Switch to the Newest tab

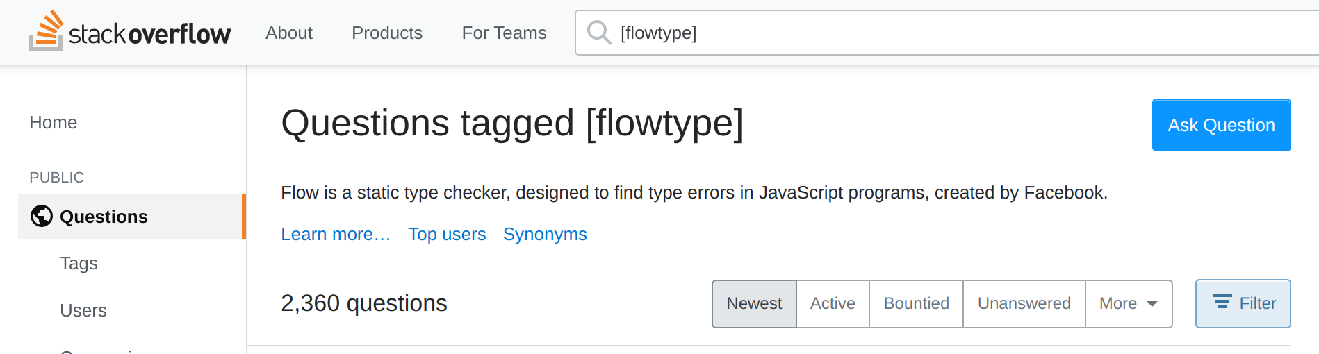tap(754, 304)
